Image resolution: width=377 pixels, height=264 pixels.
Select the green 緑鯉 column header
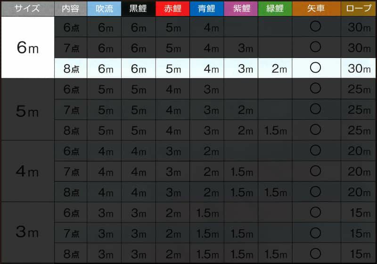coord(275,8)
